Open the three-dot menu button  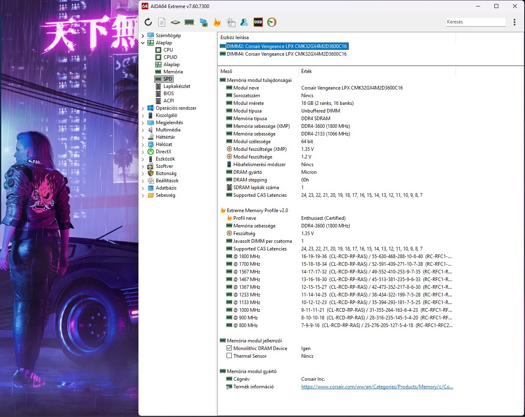514,22
